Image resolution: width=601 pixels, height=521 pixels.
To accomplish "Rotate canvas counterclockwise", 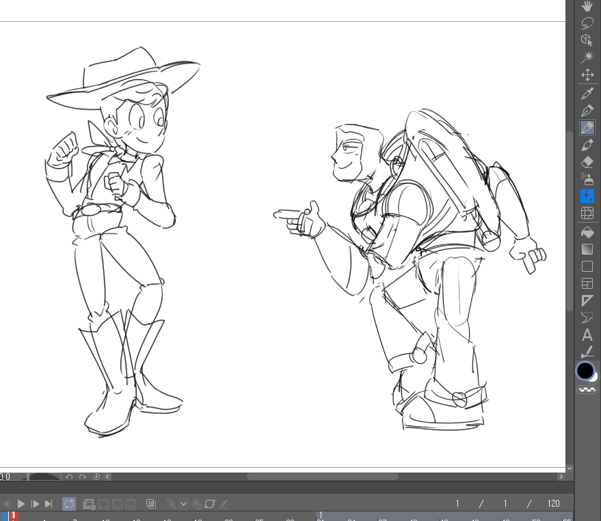I will pos(69,477).
